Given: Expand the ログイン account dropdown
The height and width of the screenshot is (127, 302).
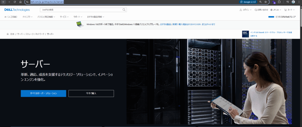Looking at the screenshot, I should point(245,10).
